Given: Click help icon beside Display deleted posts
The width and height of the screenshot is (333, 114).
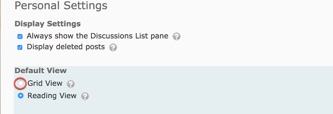Looking at the screenshot, I should click(113, 48).
